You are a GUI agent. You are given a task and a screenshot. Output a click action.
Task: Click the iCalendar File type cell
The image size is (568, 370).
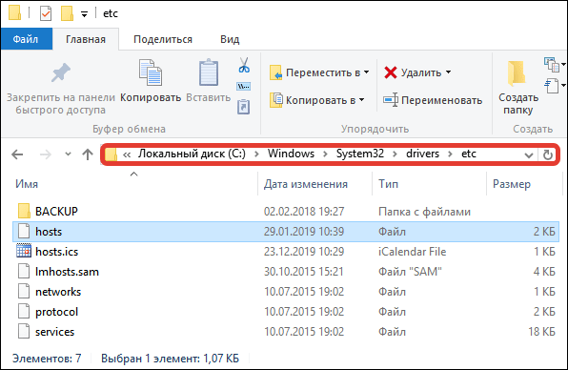pyautogui.click(x=413, y=252)
